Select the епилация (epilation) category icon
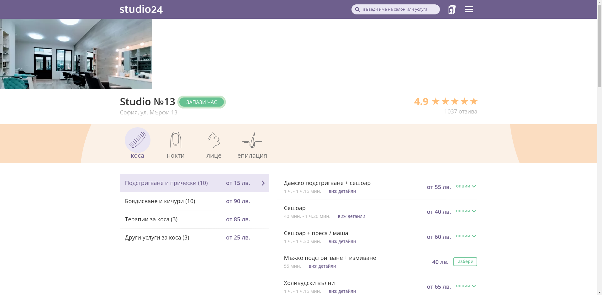This screenshot has height=295, width=602. [252, 140]
